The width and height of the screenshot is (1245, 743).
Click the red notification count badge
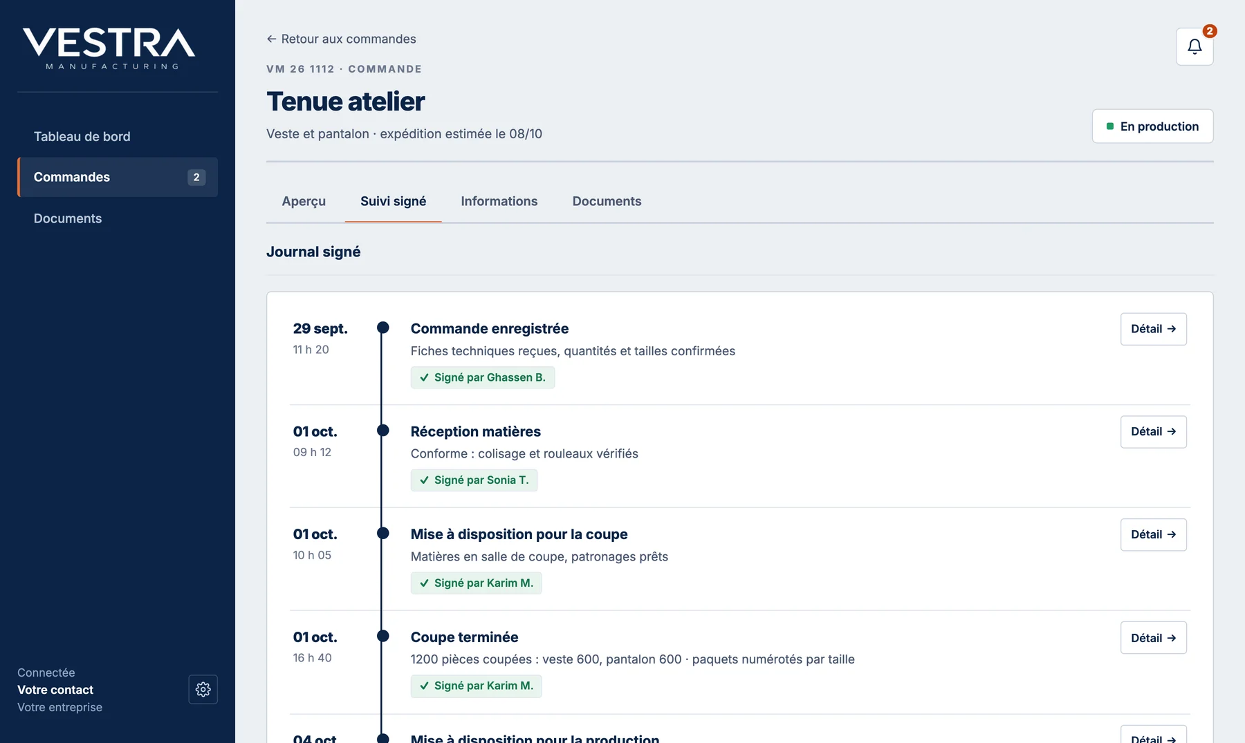pyautogui.click(x=1209, y=31)
